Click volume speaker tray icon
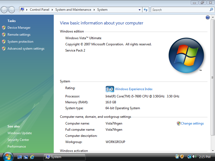The width and height of the screenshot is (215, 161). coord(194,156)
